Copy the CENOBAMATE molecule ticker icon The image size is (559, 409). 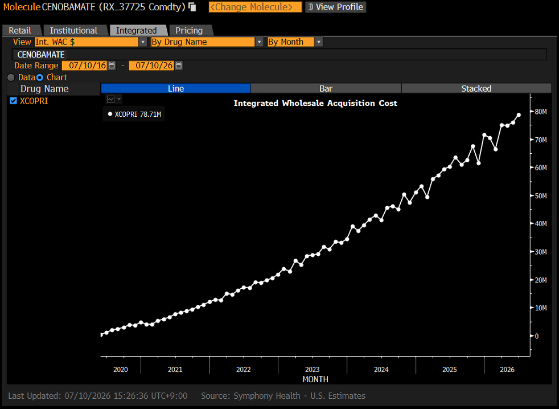[x=192, y=7]
